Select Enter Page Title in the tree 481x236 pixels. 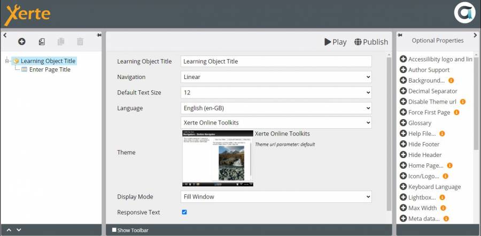(50, 69)
